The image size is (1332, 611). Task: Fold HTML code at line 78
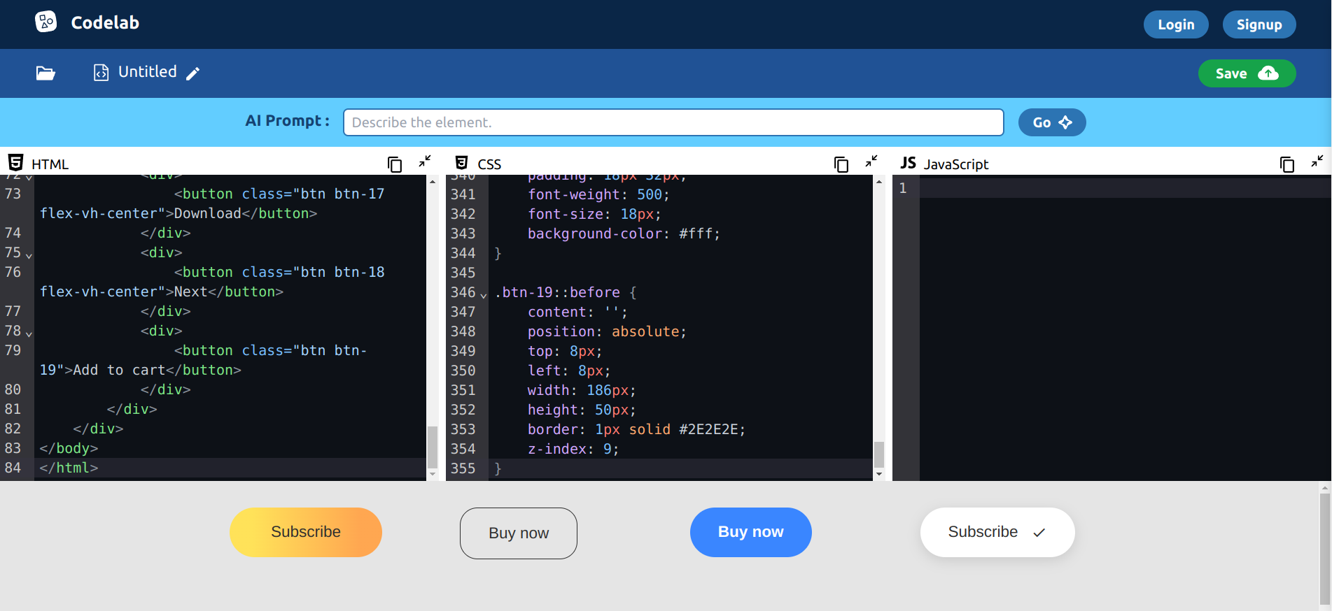29,333
